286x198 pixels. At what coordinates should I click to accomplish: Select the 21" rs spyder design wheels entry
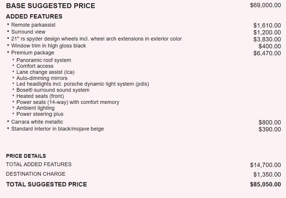[96, 39]
